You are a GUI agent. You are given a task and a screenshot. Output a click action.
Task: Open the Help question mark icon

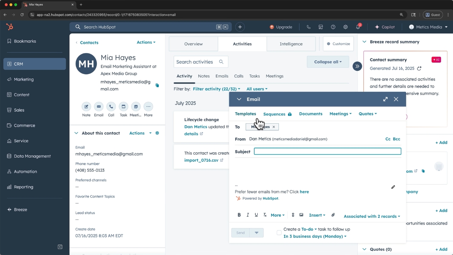tap(333, 27)
